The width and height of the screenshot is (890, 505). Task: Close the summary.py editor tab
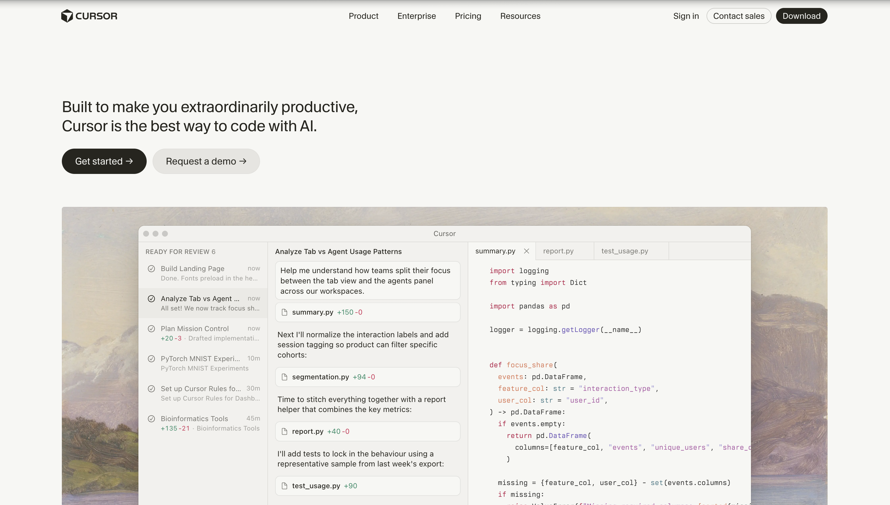point(526,251)
